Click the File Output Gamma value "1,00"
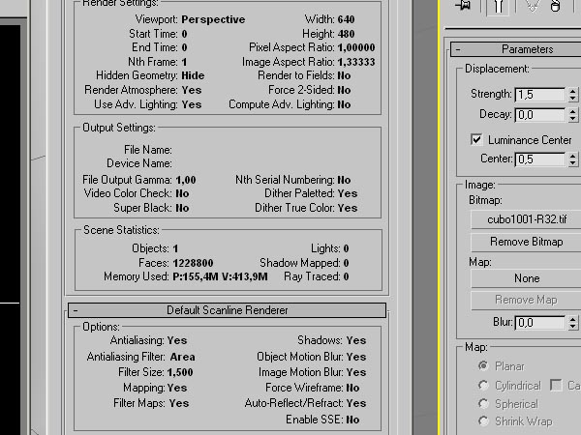The image size is (581, 435). [x=186, y=180]
